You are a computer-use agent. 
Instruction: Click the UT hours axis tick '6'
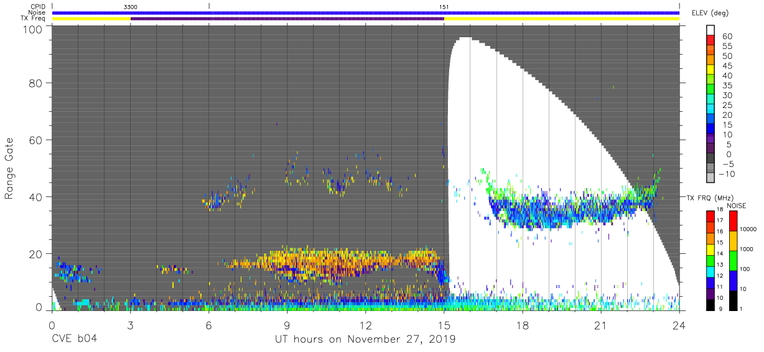click(208, 325)
